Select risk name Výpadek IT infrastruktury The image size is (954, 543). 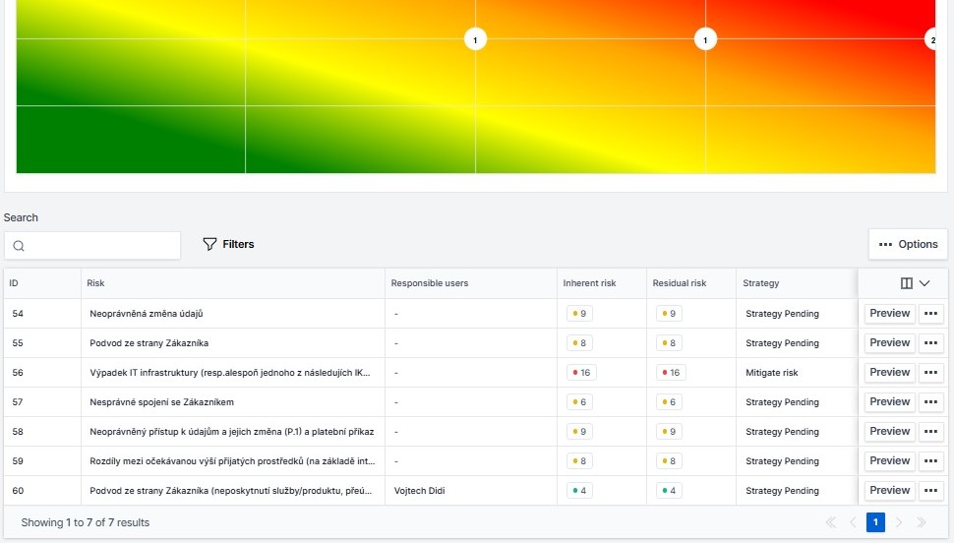[230, 373]
